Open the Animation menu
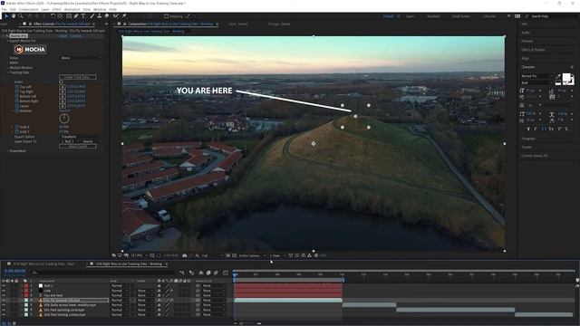Screen dimensions: 580x326 click(72, 9)
